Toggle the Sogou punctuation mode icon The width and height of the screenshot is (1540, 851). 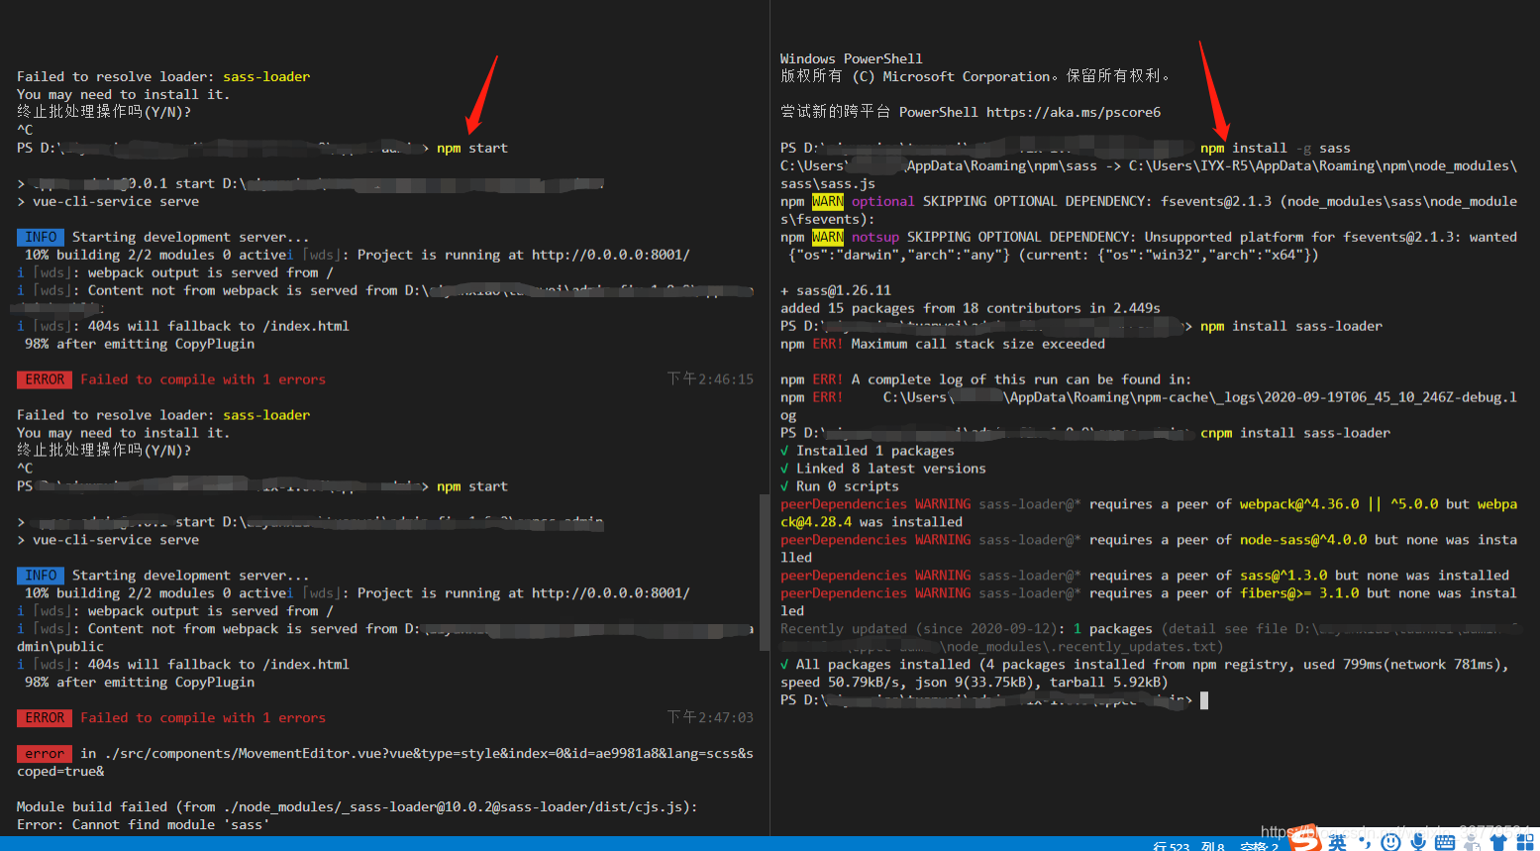(x=1365, y=843)
